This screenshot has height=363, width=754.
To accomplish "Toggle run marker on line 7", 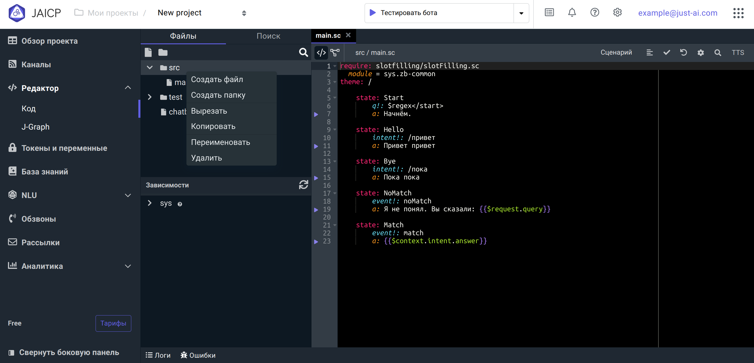I will click(x=316, y=114).
